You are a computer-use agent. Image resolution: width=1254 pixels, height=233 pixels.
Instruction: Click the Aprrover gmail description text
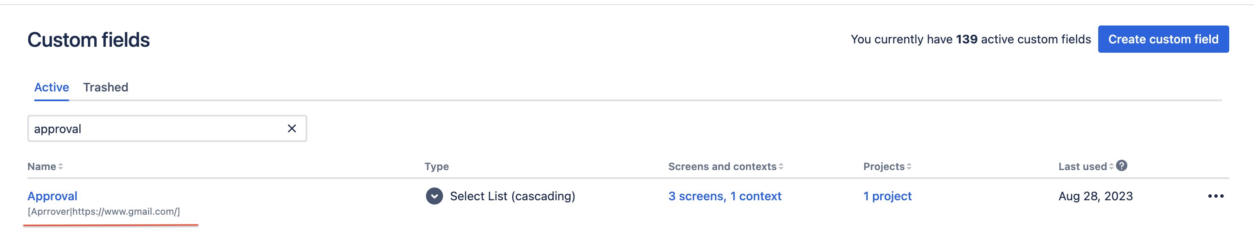click(x=104, y=212)
